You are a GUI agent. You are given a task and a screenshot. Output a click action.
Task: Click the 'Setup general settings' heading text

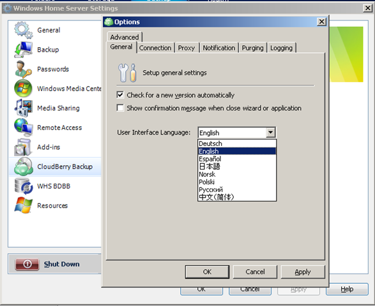click(x=174, y=73)
